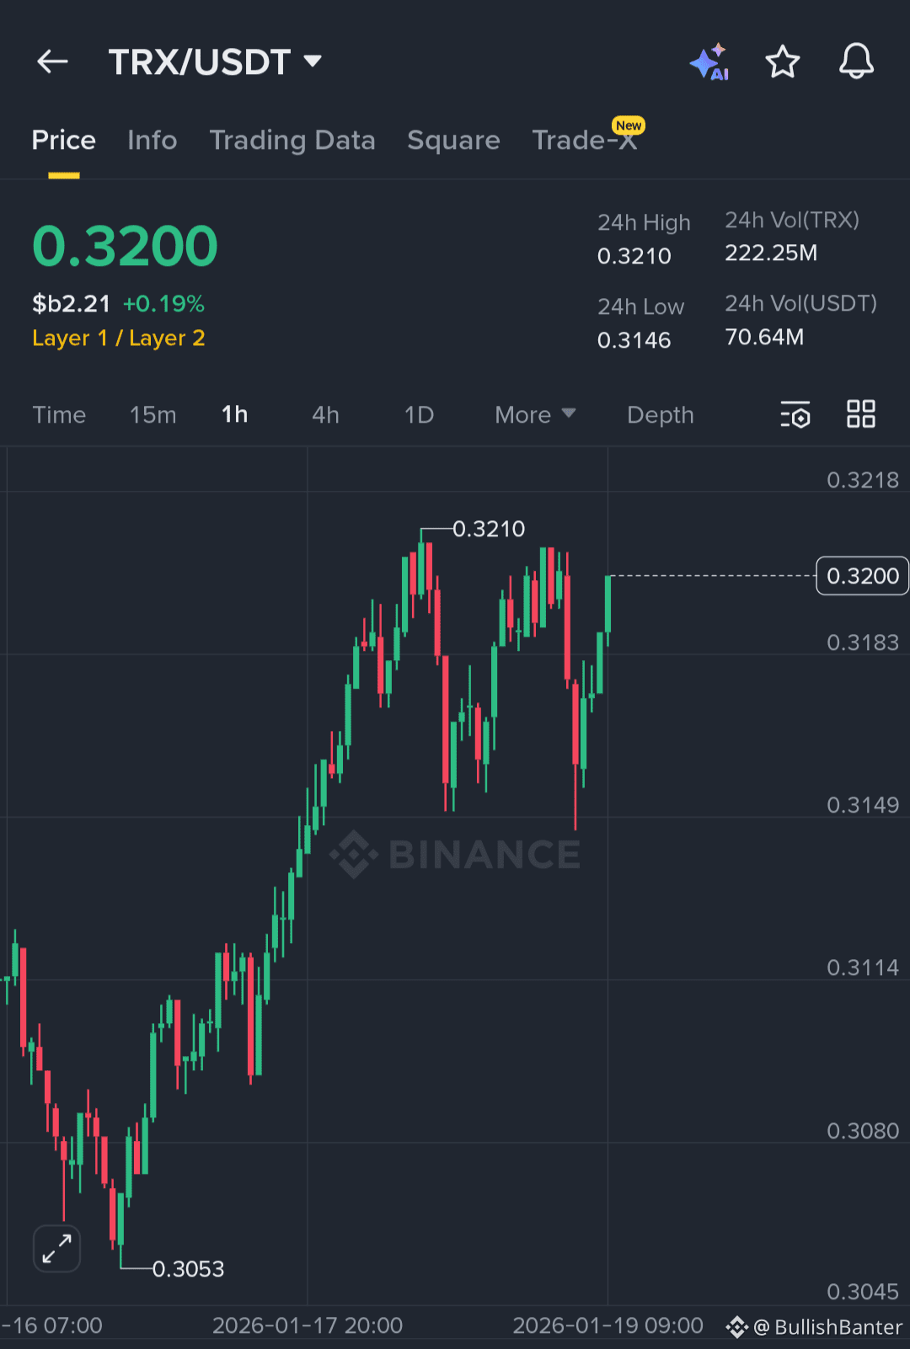This screenshot has width=910, height=1349.
Task: Select the Layer 1 / Layer 2 tag
Action: [x=119, y=339]
